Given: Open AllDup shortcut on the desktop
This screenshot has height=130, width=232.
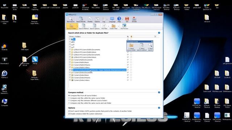Looking at the screenshot, I should 35,60.
